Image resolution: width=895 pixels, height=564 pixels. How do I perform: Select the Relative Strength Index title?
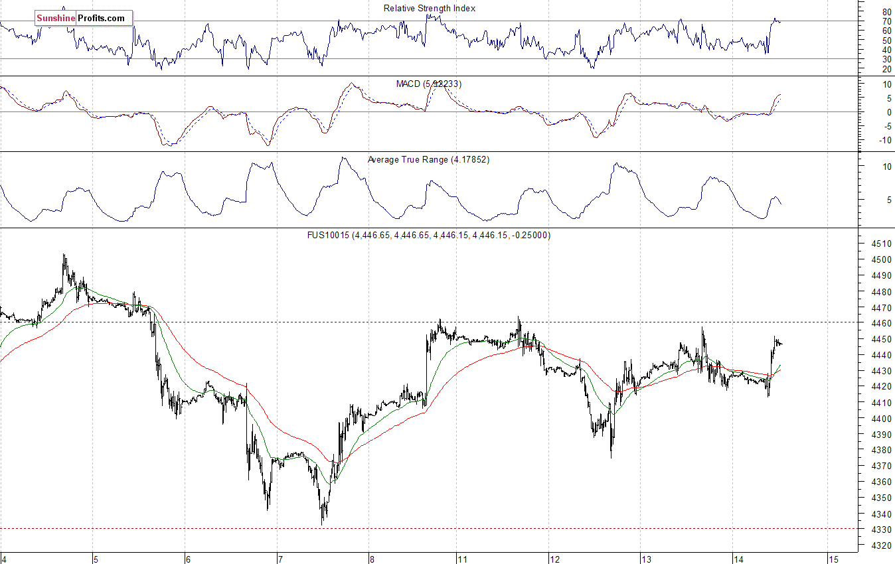pyautogui.click(x=430, y=9)
